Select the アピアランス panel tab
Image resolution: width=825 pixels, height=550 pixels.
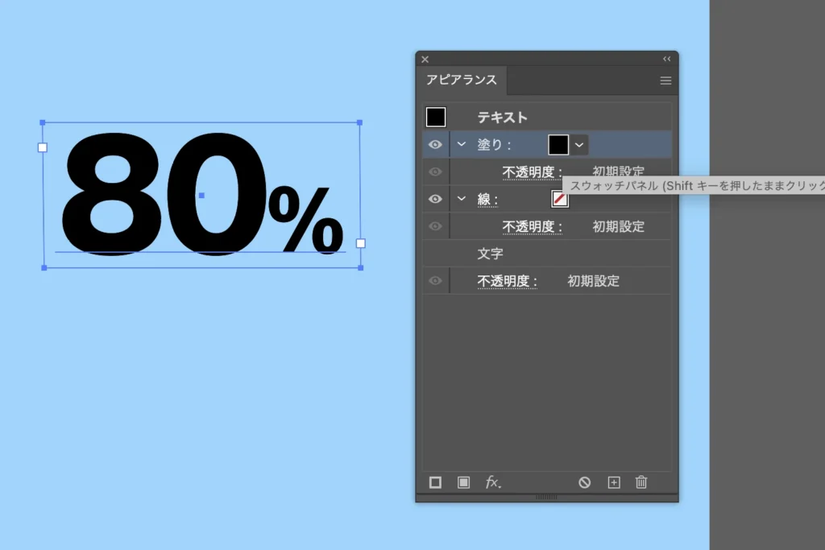point(462,81)
